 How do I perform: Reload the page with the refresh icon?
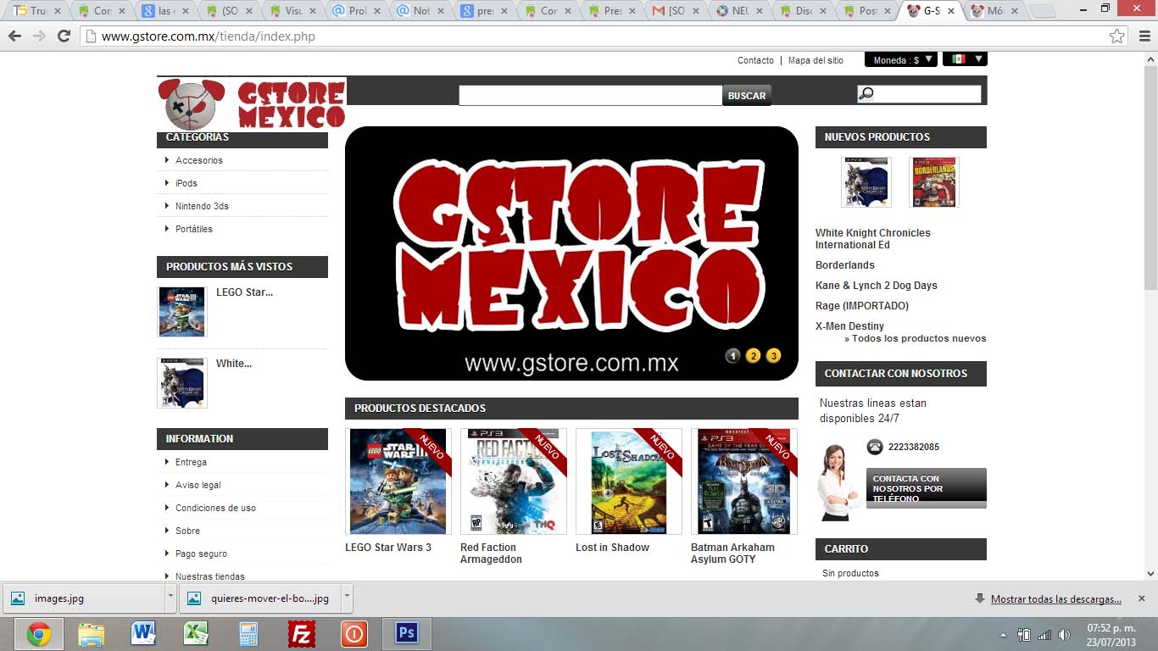pyautogui.click(x=64, y=36)
